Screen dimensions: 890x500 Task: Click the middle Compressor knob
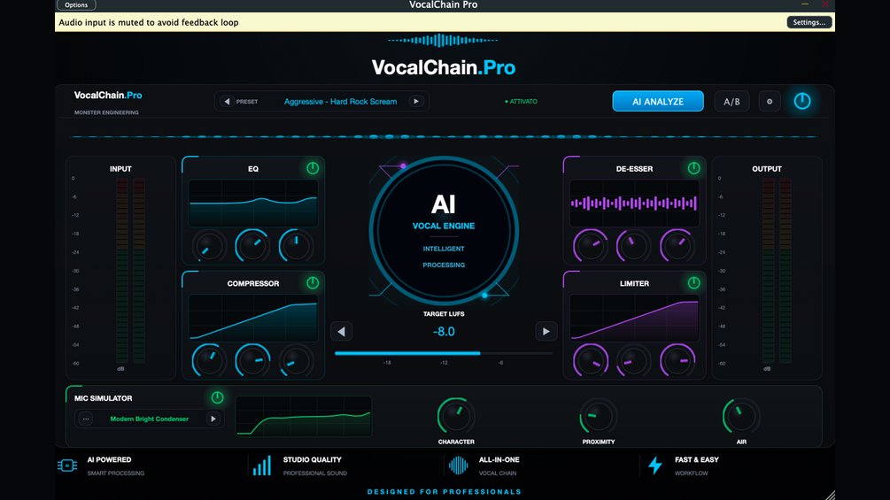click(x=252, y=360)
